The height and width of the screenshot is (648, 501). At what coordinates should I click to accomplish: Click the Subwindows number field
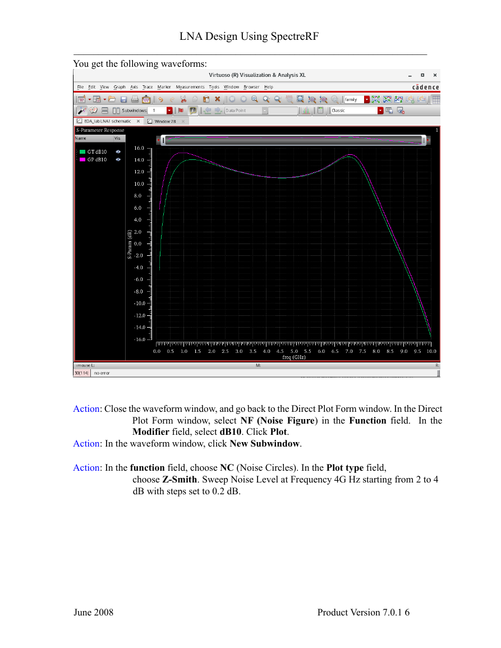click(157, 111)
